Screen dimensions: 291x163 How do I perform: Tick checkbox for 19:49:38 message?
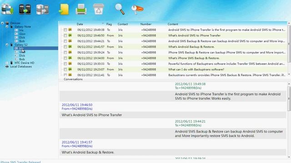coord(65,30)
